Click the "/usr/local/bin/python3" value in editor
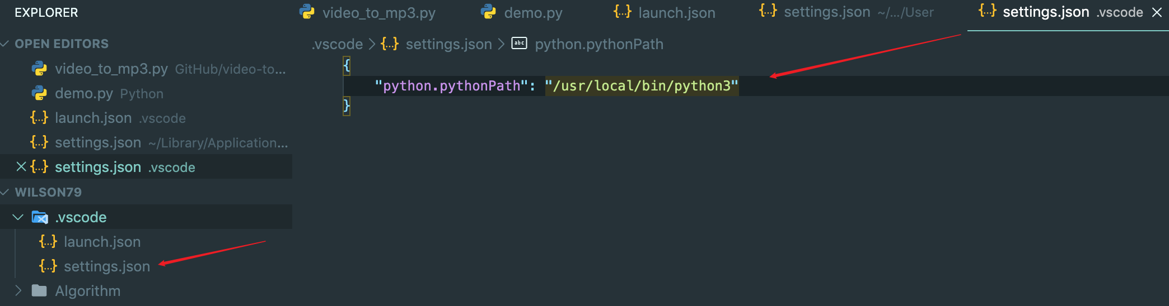This screenshot has height=306, width=1169. pos(642,86)
